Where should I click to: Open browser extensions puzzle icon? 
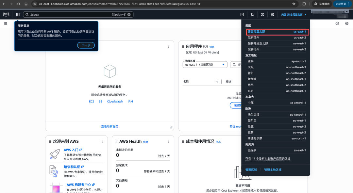coord(304,4)
